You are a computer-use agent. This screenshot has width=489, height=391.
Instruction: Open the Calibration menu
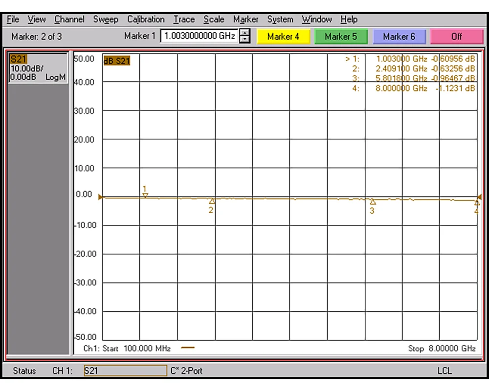tap(146, 20)
